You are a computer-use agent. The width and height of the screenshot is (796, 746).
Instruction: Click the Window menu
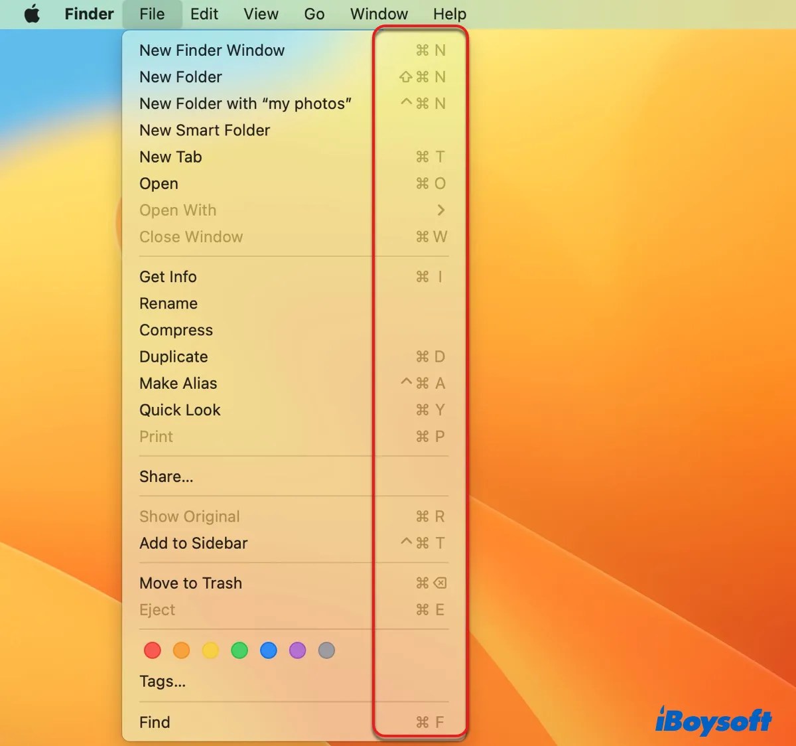point(378,14)
